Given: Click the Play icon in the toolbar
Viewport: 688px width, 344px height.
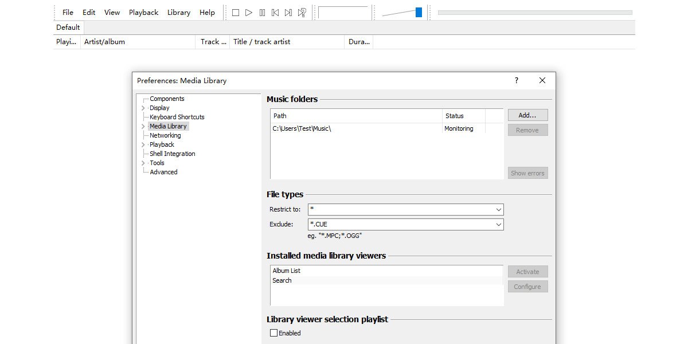Looking at the screenshot, I should [x=248, y=12].
